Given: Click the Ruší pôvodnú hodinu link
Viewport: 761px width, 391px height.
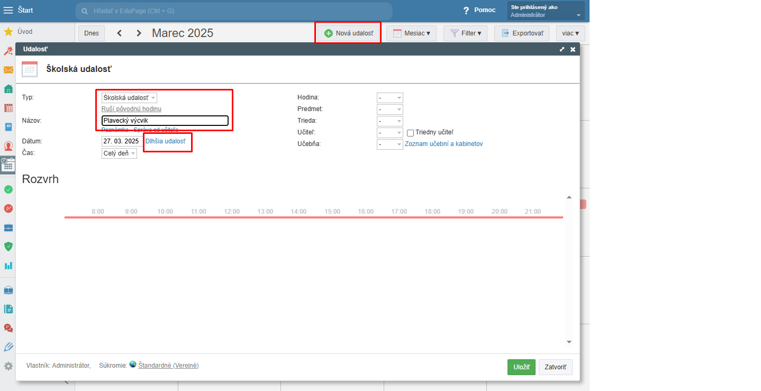Looking at the screenshot, I should (x=131, y=109).
